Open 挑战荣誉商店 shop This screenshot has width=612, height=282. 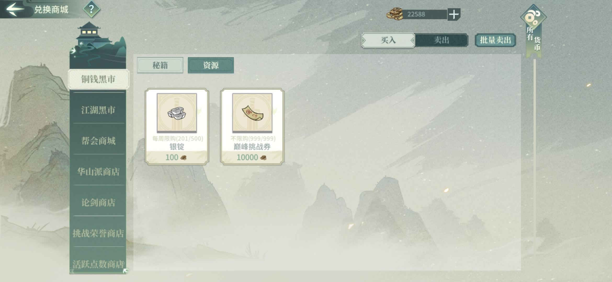(x=98, y=233)
